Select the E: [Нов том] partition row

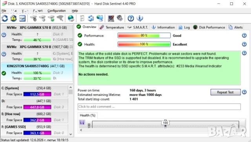(35, 117)
